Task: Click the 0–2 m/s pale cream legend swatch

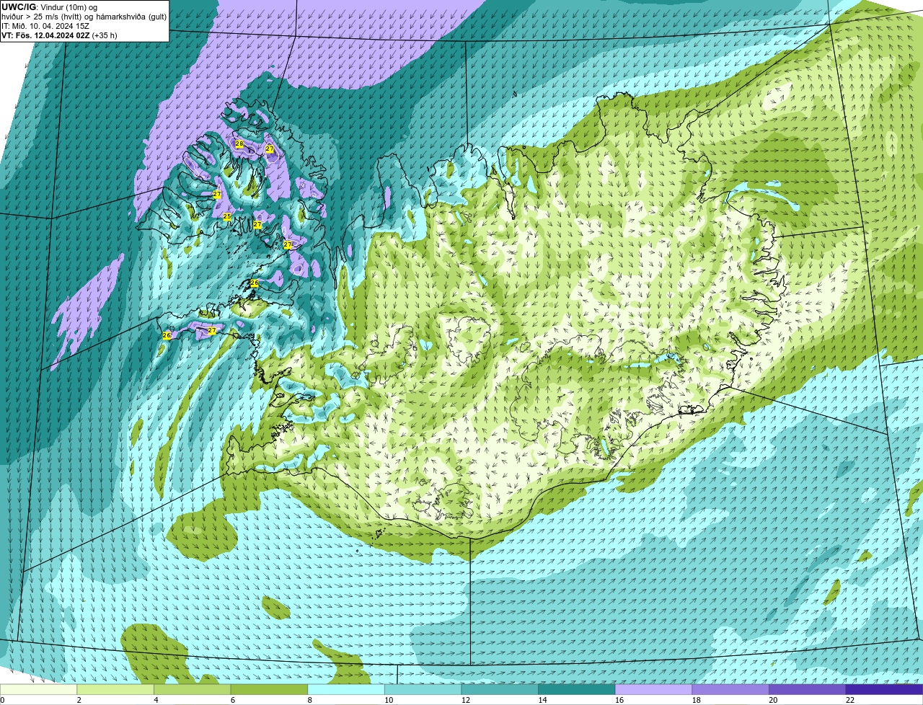Action: 38,689
